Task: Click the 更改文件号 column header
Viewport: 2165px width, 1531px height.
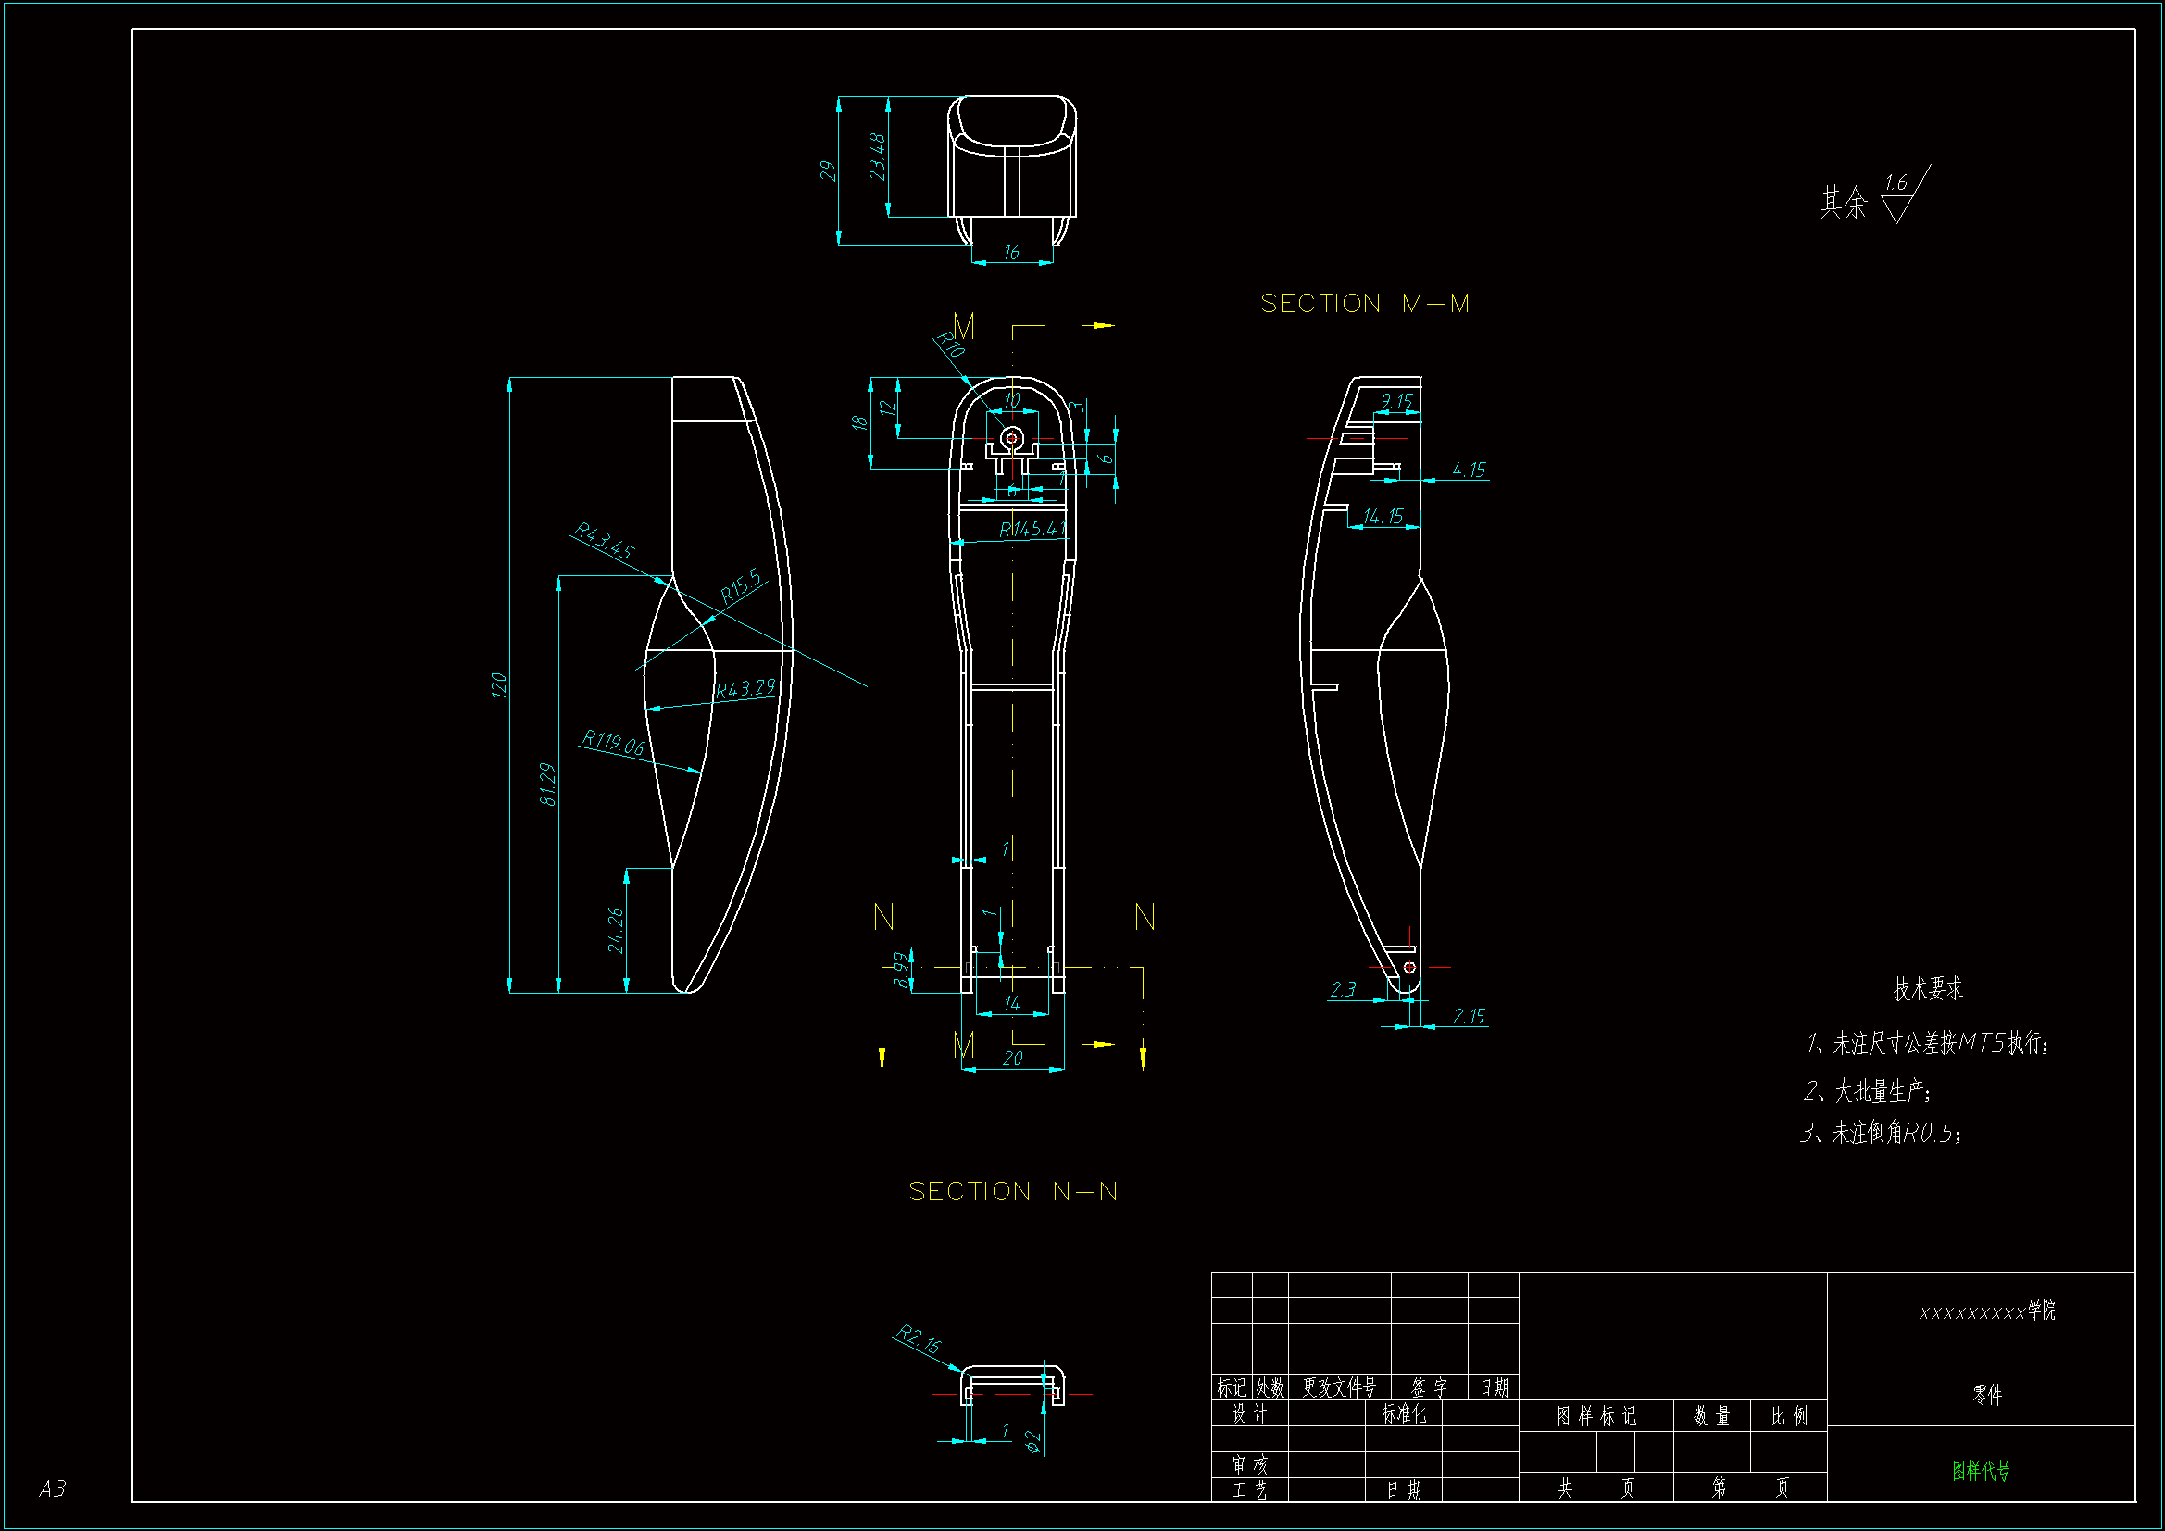Action: [x=1338, y=1387]
